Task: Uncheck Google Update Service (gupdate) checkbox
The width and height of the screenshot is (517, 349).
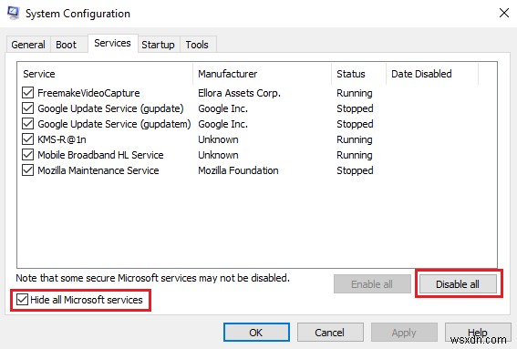Action: tap(27, 108)
